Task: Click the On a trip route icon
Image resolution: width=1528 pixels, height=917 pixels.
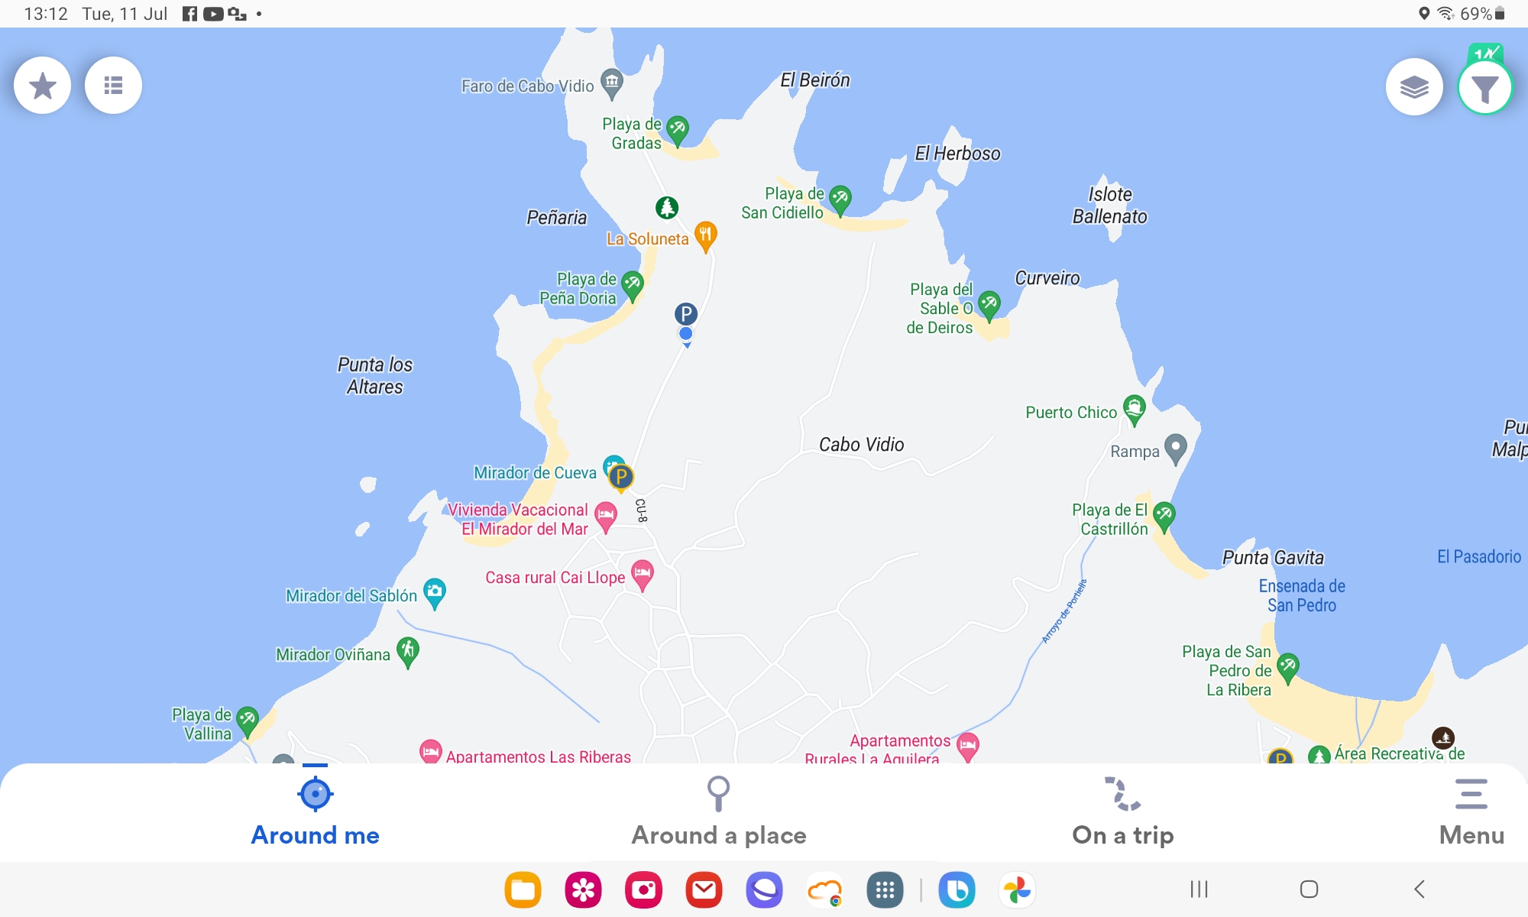Action: tap(1122, 792)
